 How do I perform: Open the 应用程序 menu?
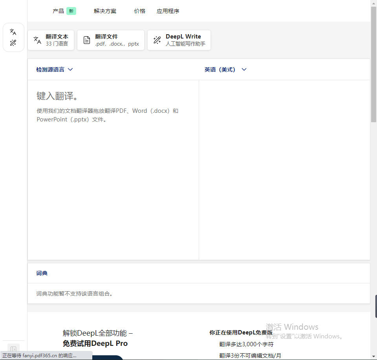click(168, 11)
